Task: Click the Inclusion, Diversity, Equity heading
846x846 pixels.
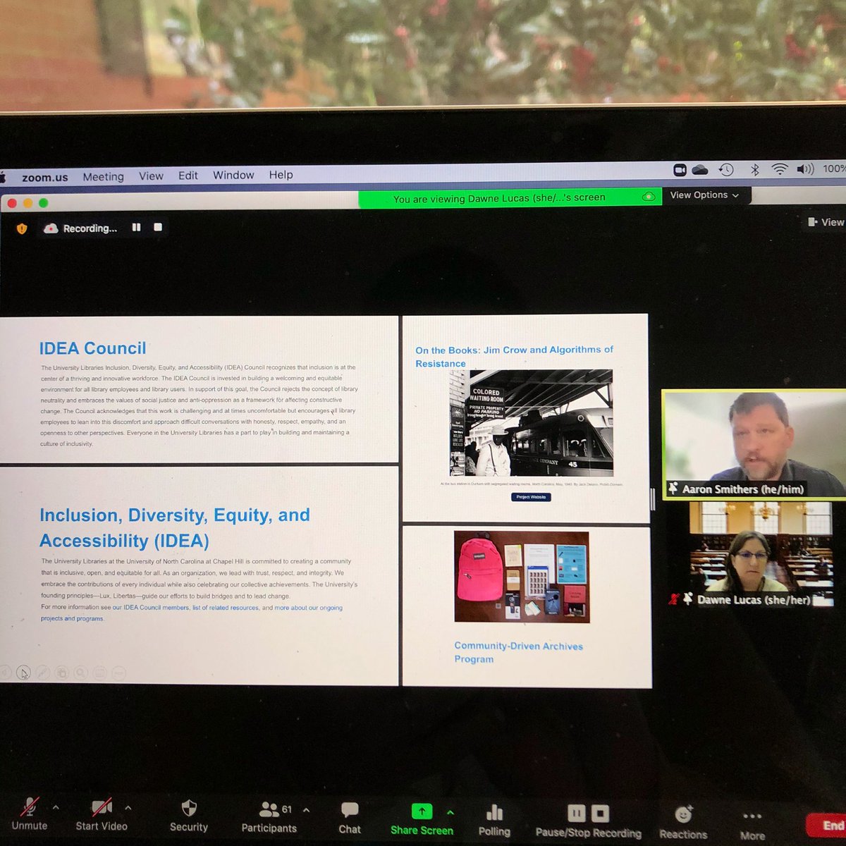Action: (175, 528)
